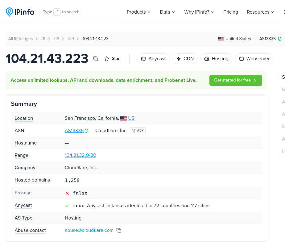Click the Privacy label
This screenshot has height=247, width=285.
click(x=22, y=193)
